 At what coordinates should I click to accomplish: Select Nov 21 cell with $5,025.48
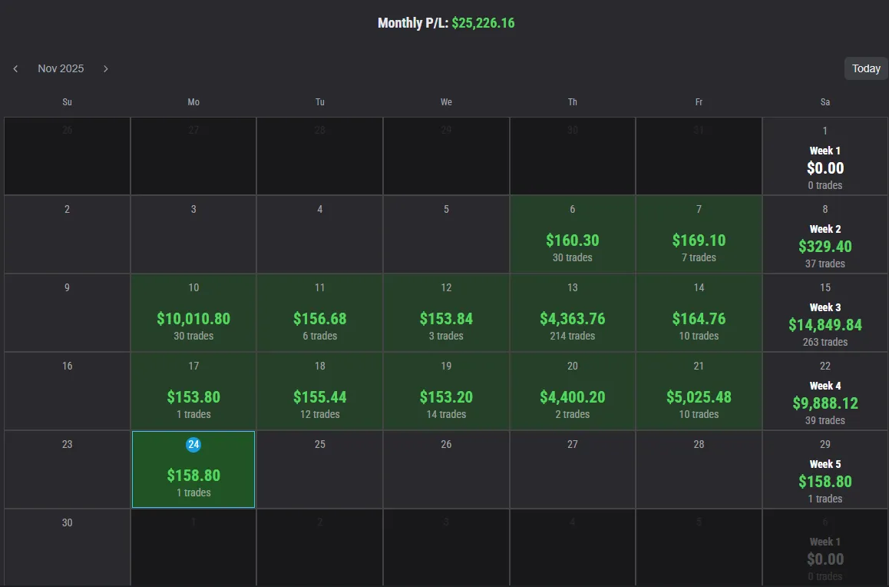pos(699,391)
